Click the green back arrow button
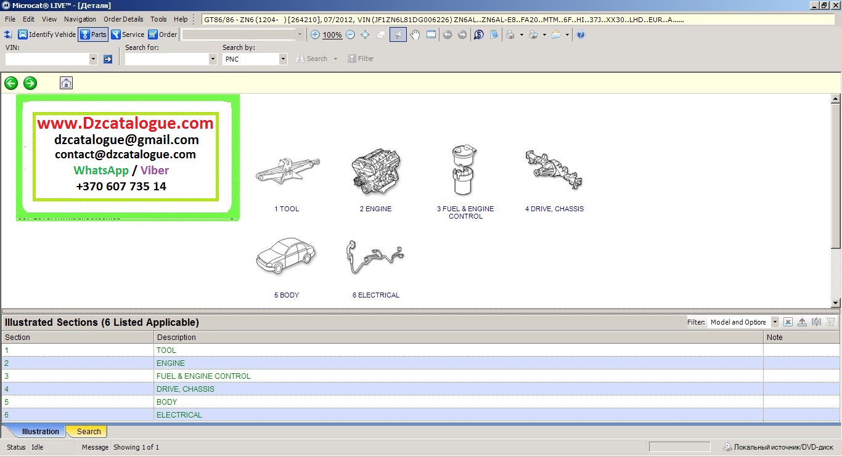 pyautogui.click(x=11, y=83)
